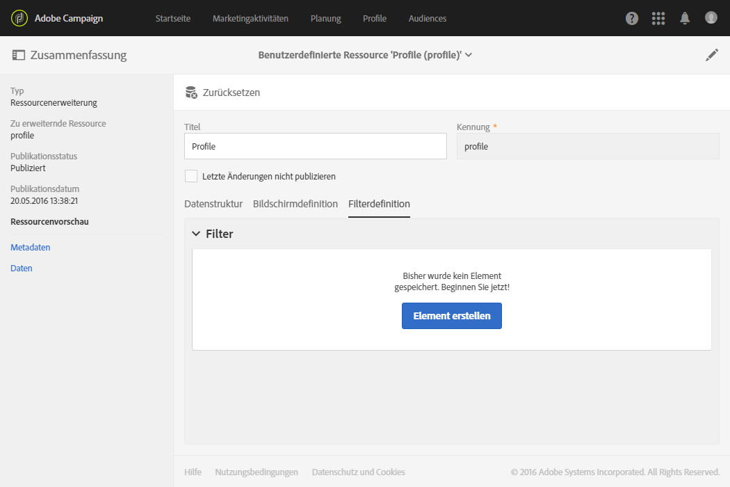Open the Audiences menu
The image size is (730, 487).
(x=428, y=19)
